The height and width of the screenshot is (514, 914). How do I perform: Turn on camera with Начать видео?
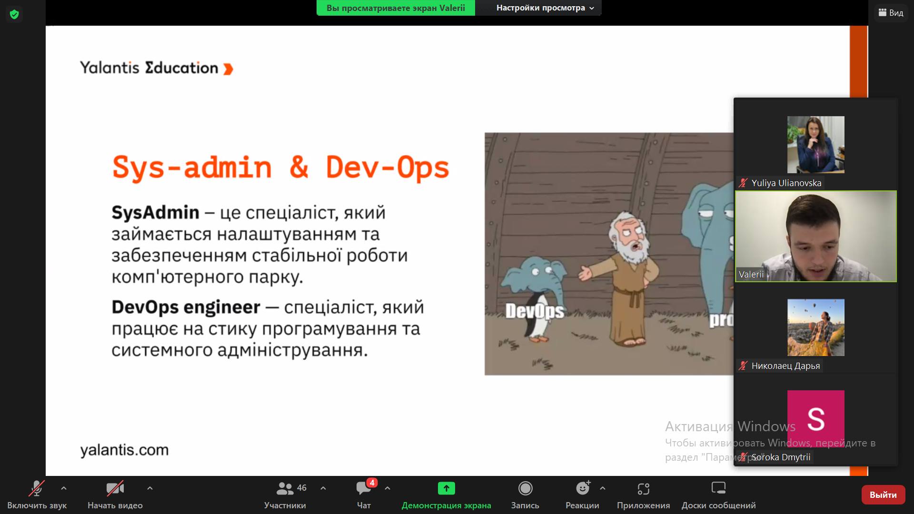pyautogui.click(x=115, y=495)
